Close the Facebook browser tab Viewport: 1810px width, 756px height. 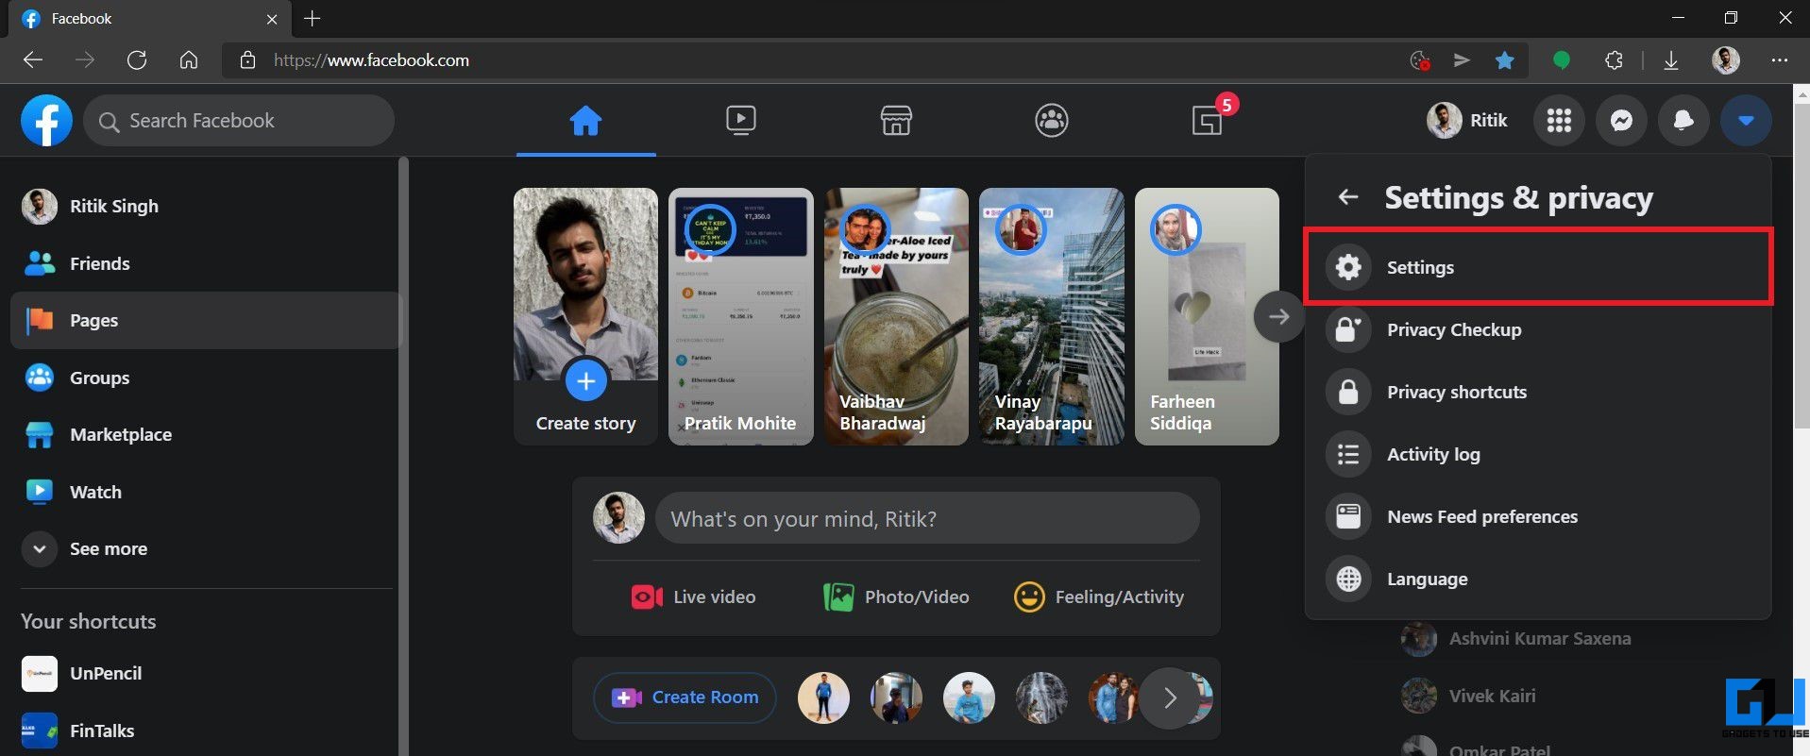click(x=272, y=19)
